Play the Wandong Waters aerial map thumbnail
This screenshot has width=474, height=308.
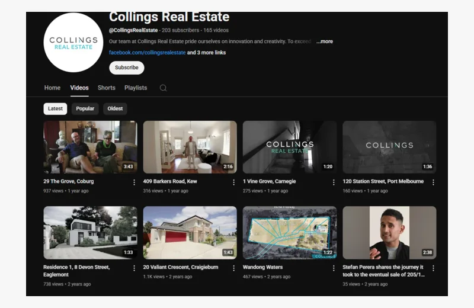tap(290, 233)
